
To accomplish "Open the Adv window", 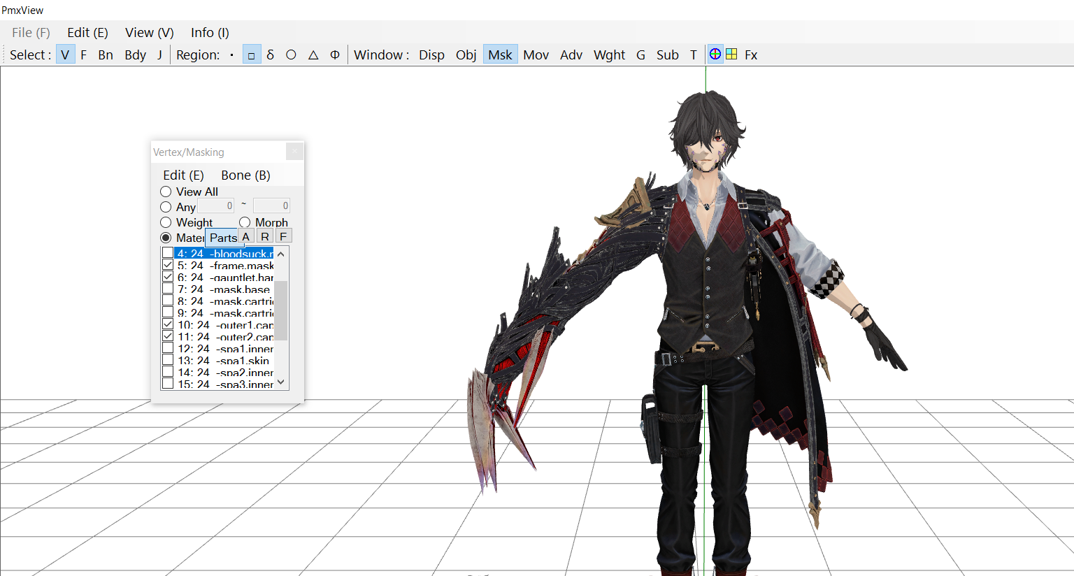I will coord(571,55).
